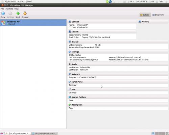The width and height of the screenshot is (169, 135).
Task: Open USB settings via header link
Action: [x=73, y=89]
